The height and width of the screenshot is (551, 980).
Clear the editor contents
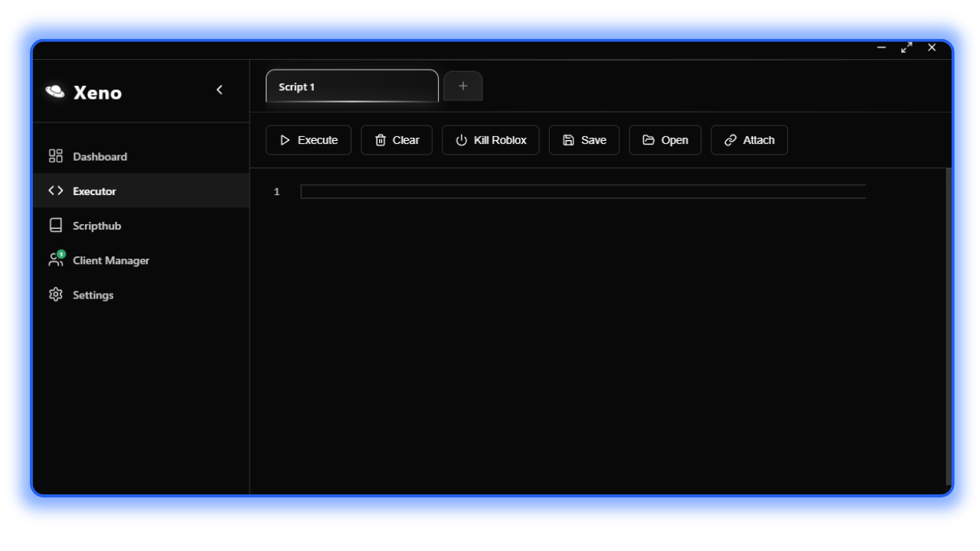pos(397,140)
